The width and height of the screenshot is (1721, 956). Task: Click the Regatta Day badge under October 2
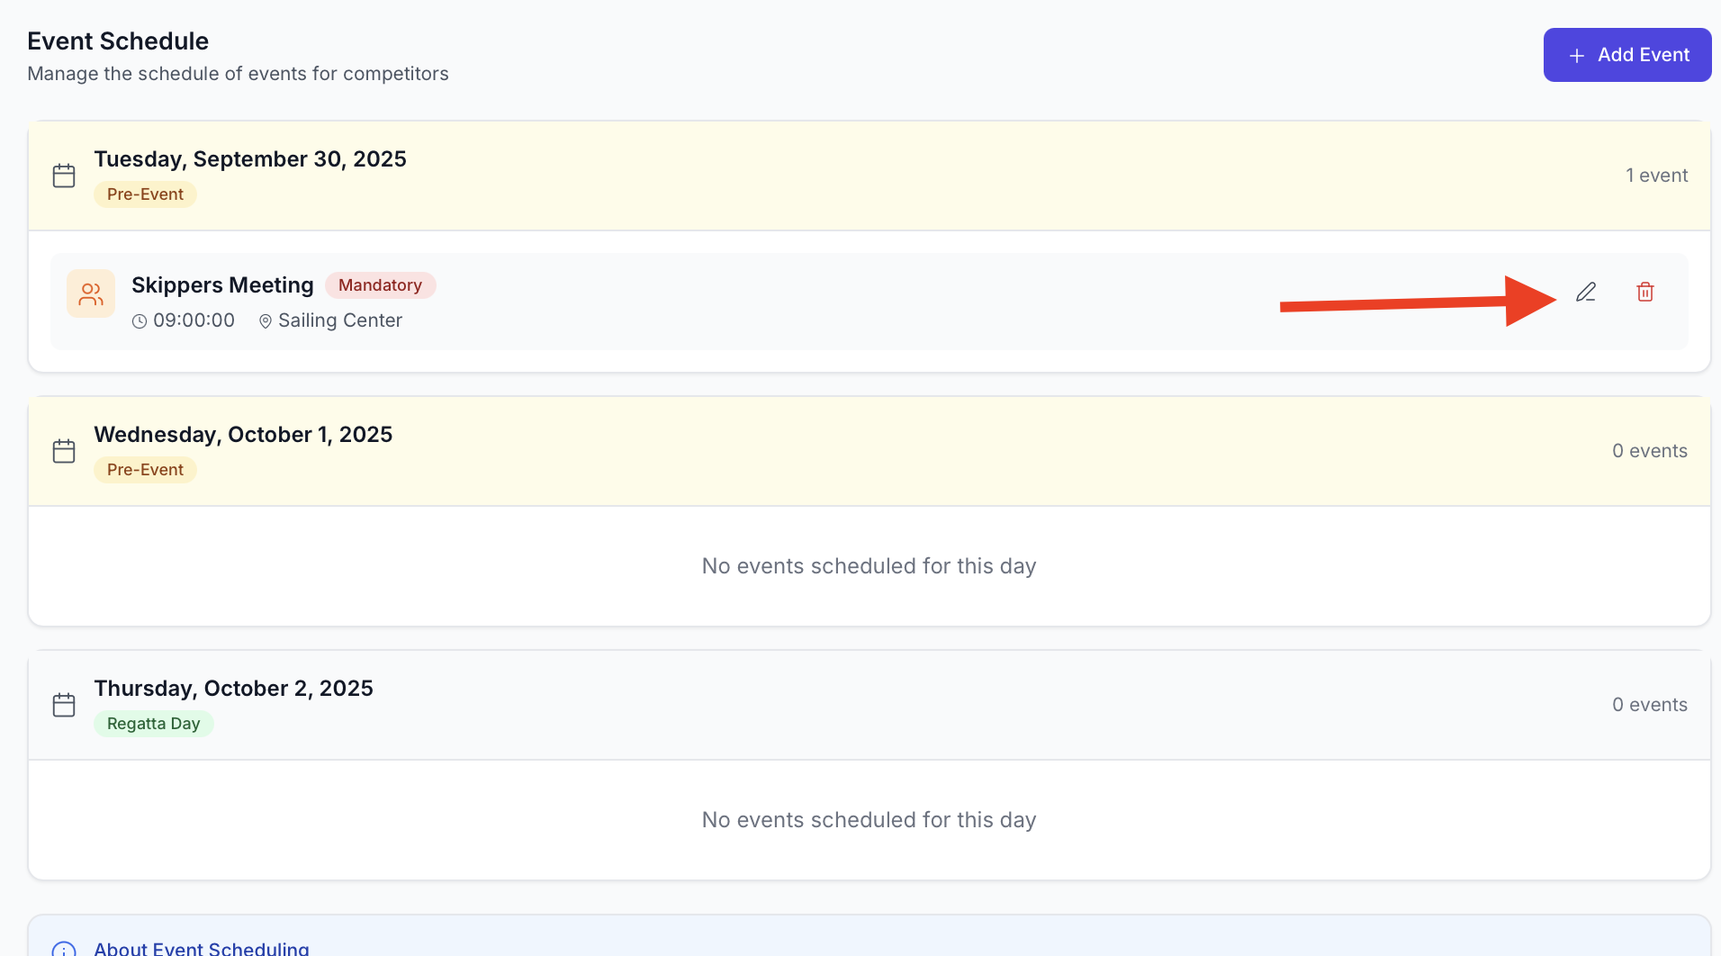[153, 723]
